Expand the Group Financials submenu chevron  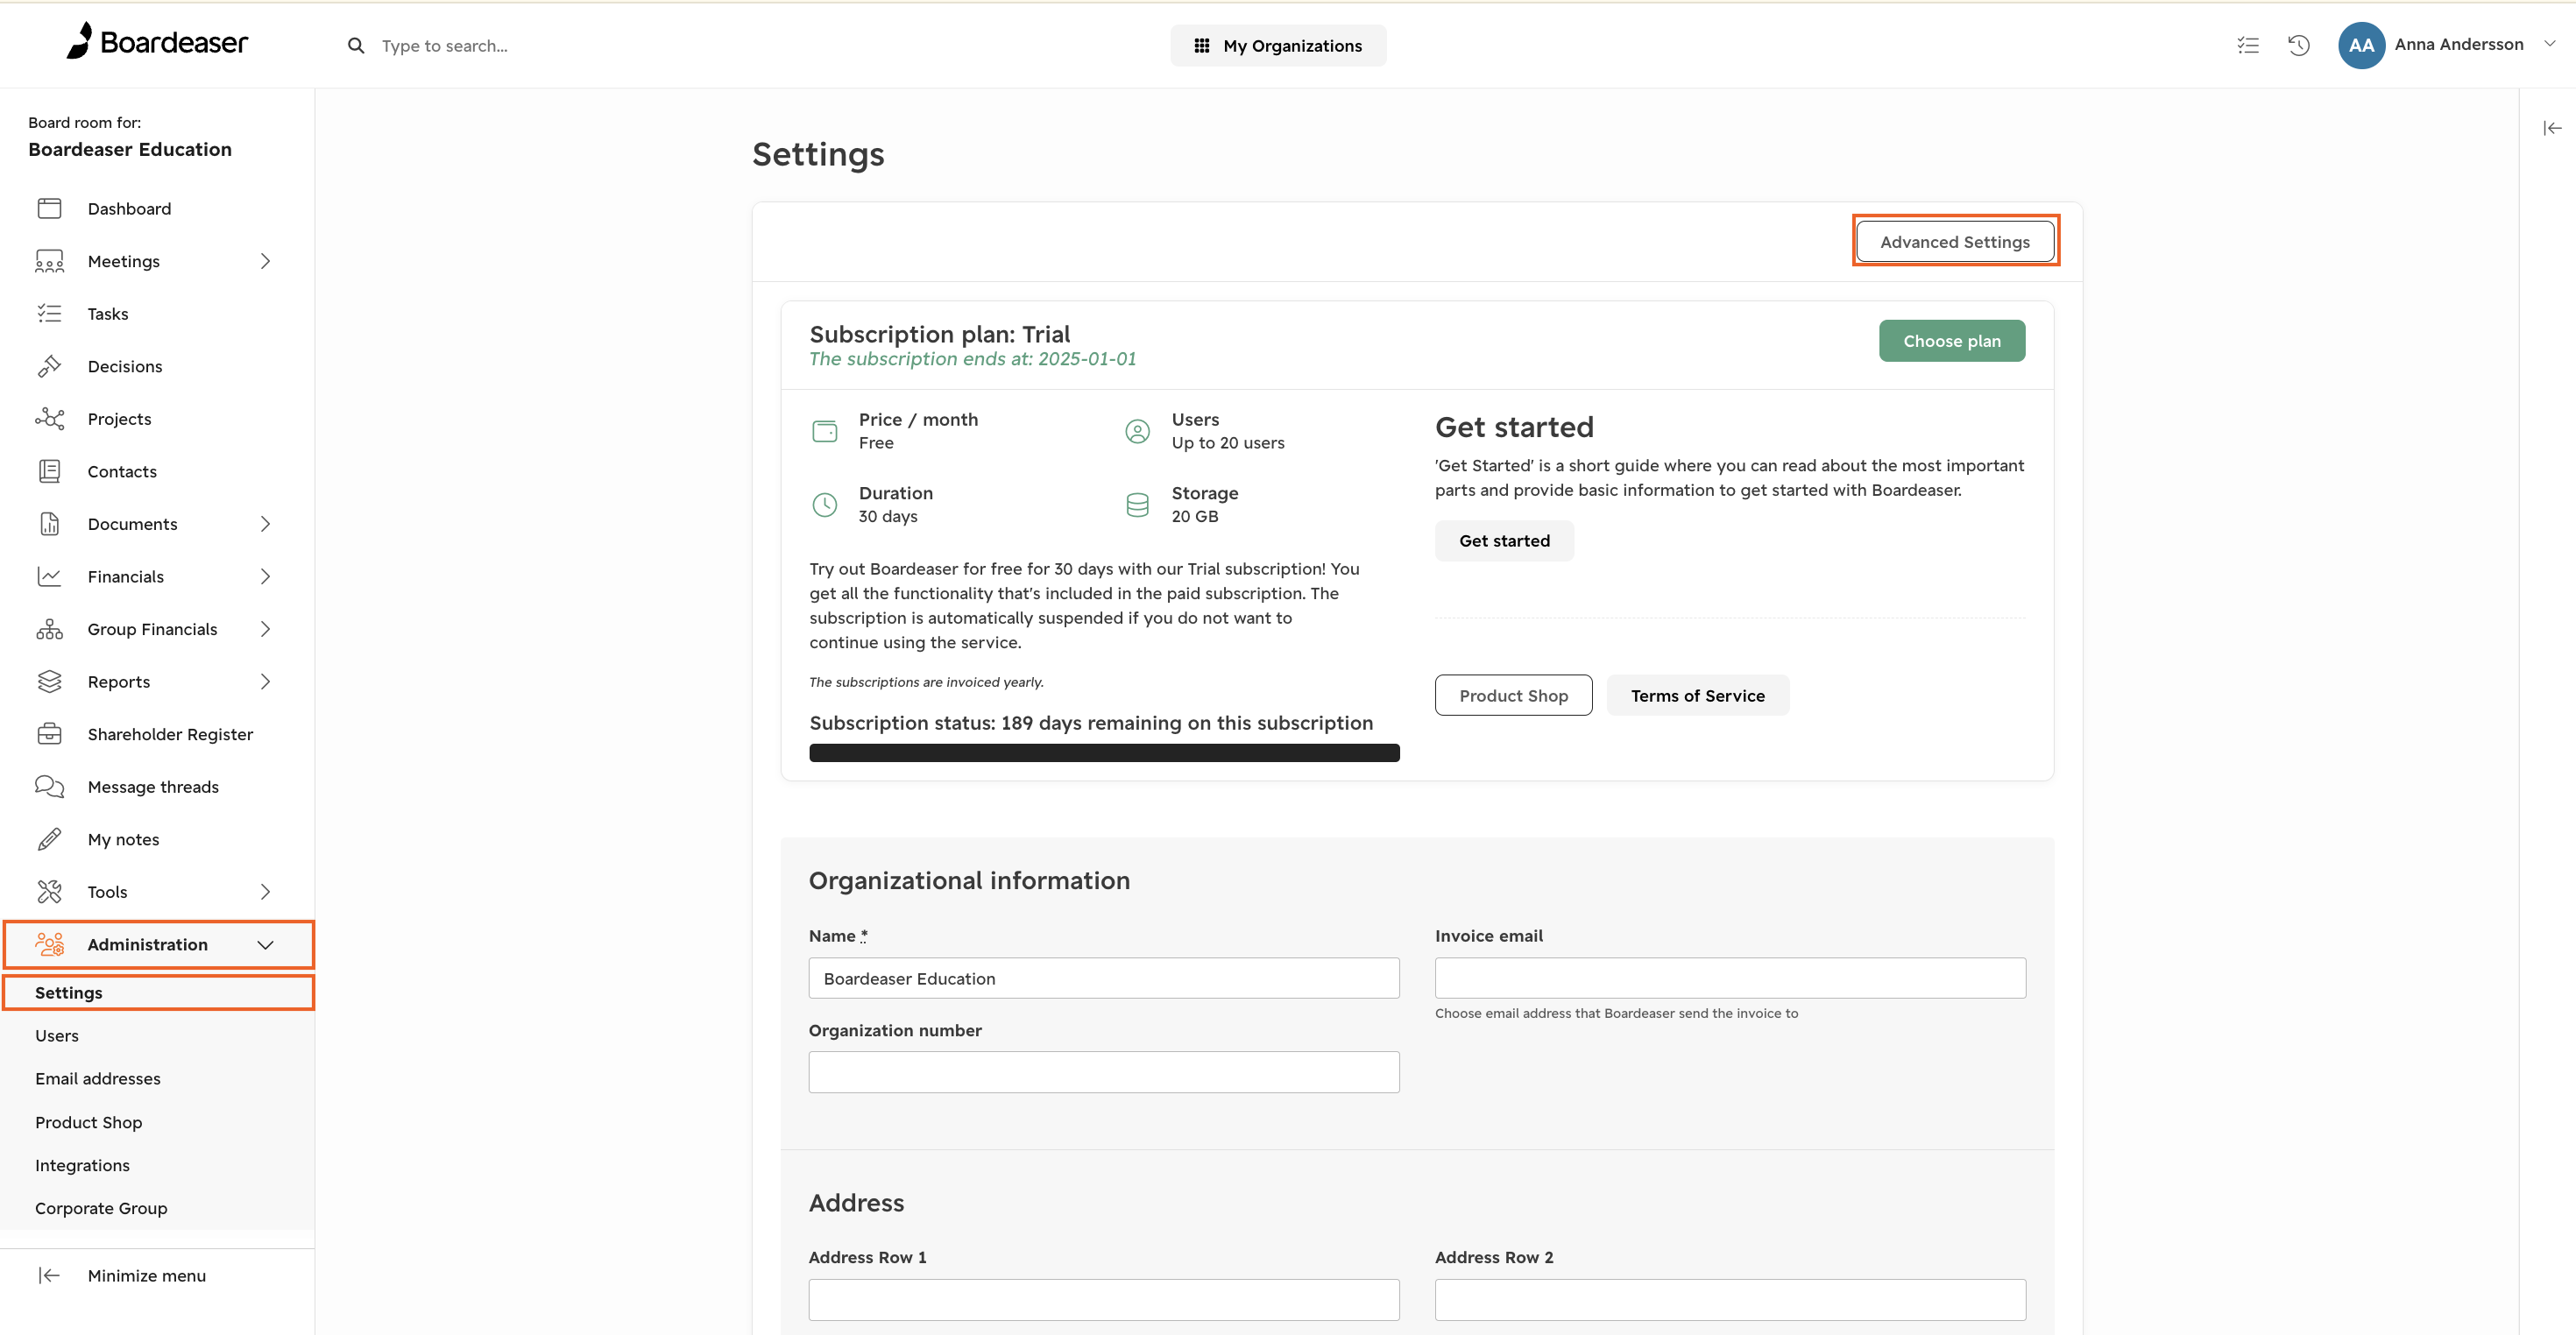point(265,629)
